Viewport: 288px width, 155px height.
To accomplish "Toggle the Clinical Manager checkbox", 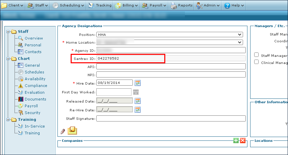I will (x=257, y=62).
